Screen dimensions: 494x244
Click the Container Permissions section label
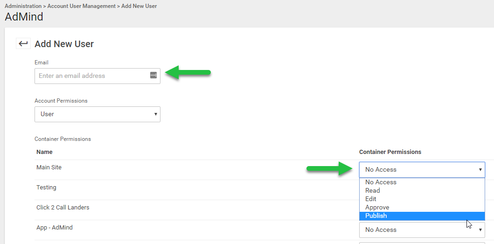click(x=63, y=139)
